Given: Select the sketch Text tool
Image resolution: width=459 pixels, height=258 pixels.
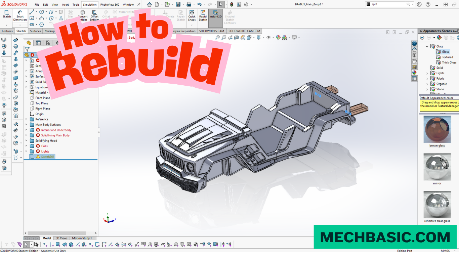Looking at the screenshot, I should [x=61, y=18].
